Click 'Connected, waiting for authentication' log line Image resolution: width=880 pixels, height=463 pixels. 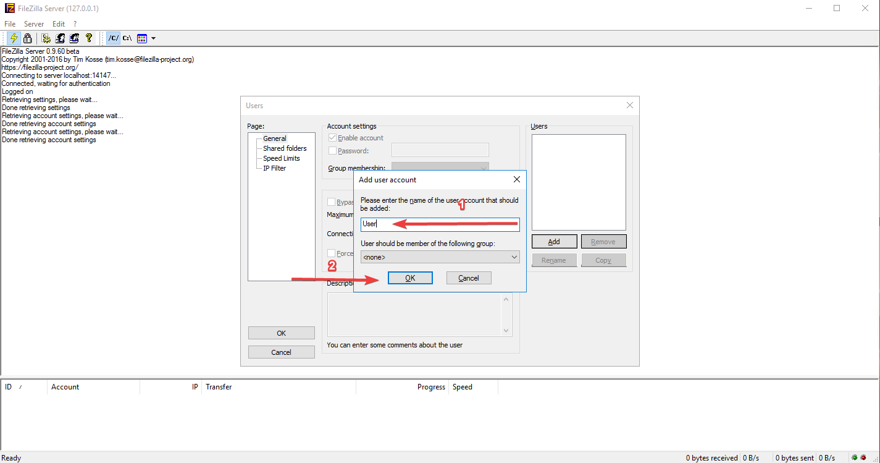pos(56,83)
